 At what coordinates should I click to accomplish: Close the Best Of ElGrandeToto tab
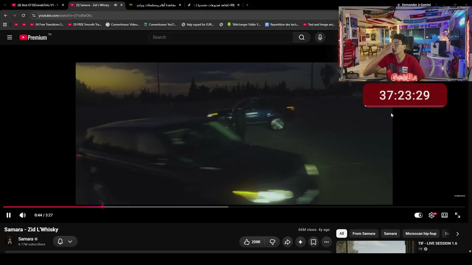63,5
